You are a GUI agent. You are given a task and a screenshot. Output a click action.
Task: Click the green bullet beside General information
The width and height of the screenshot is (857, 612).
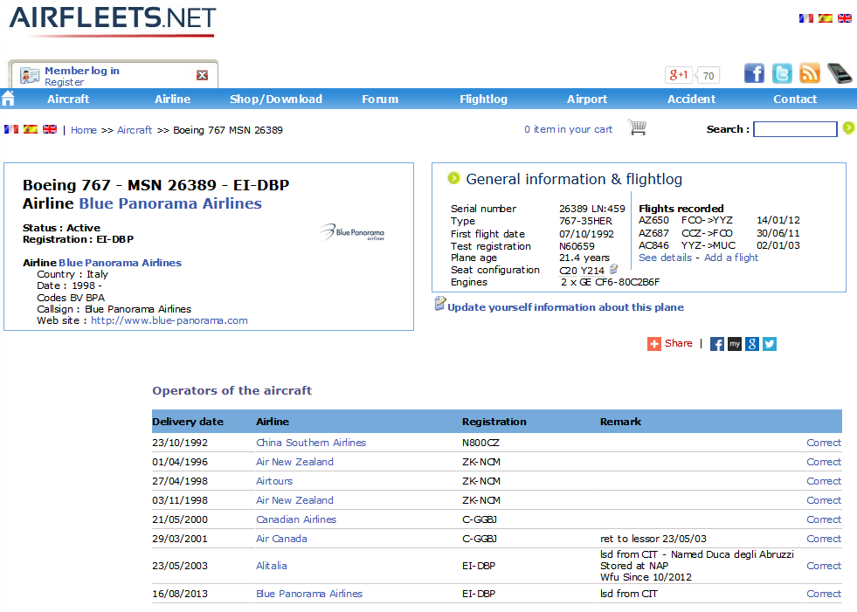pos(453,177)
